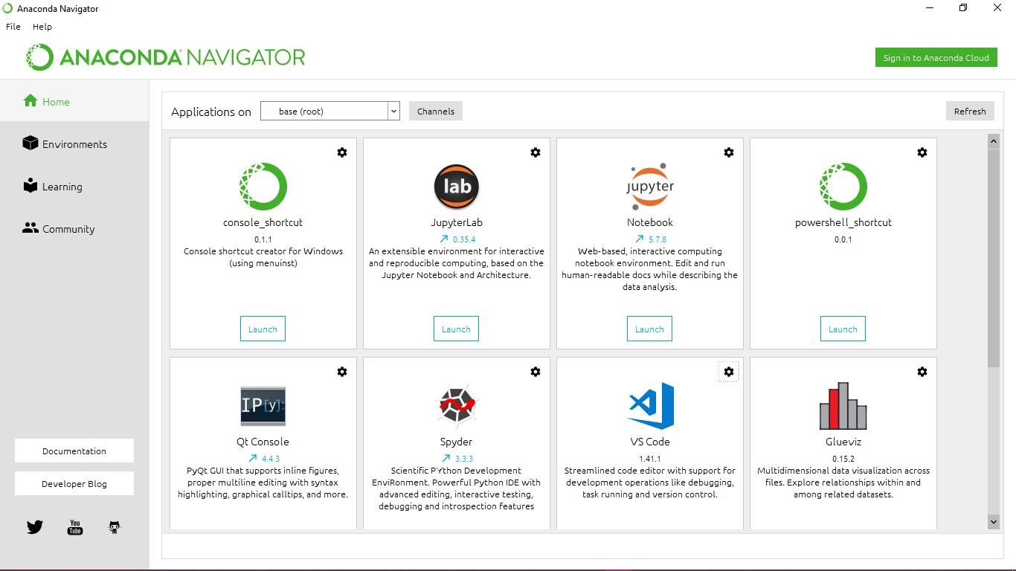Image resolution: width=1016 pixels, height=571 pixels.
Task: Open the Learning tab
Action: (x=74, y=186)
